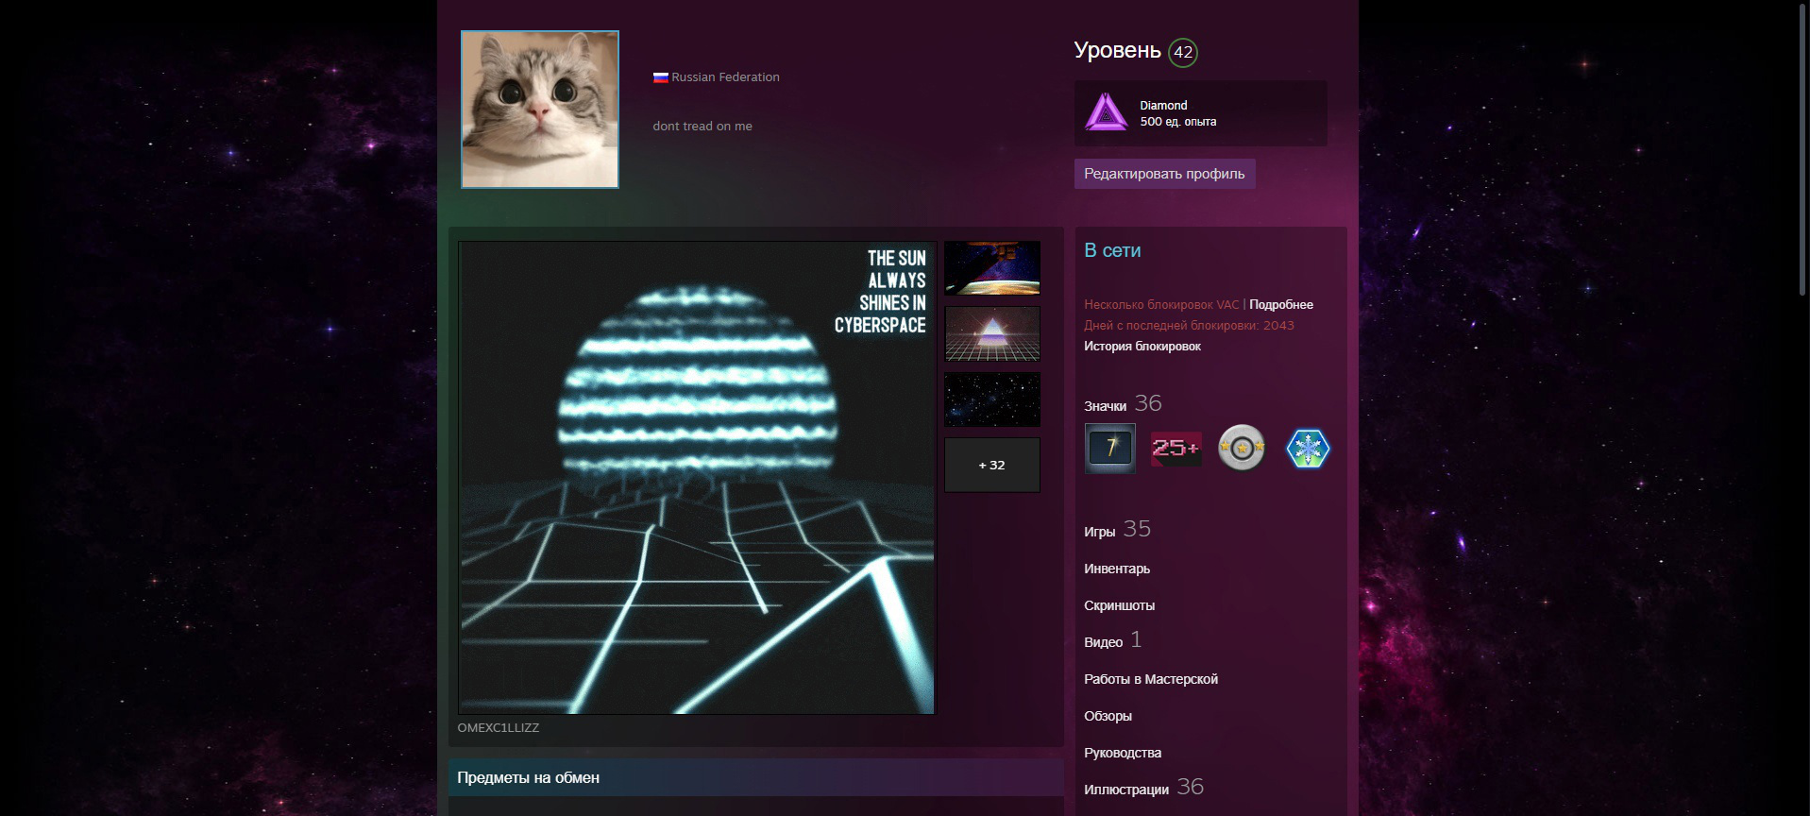Open the Руководства guides link
The height and width of the screenshot is (816, 1810).
tap(1123, 753)
